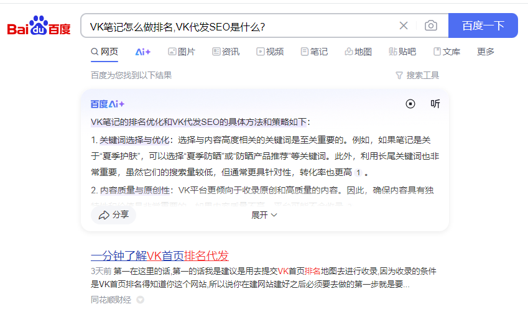Click the stop-generation circle icon
The image size is (528, 317).
[x=410, y=104]
